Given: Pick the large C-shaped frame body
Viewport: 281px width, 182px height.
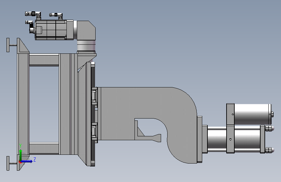Looking at the screenshot, I should (149, 115).
